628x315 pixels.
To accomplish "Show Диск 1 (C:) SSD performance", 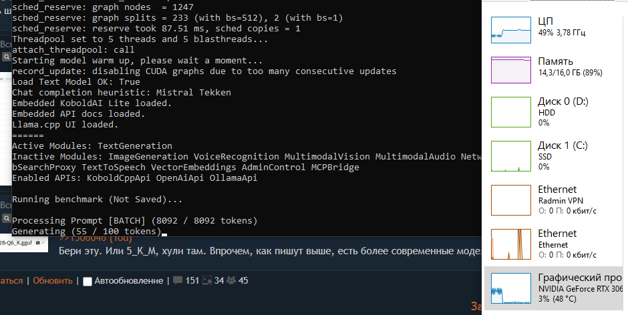I will point(555,155).
